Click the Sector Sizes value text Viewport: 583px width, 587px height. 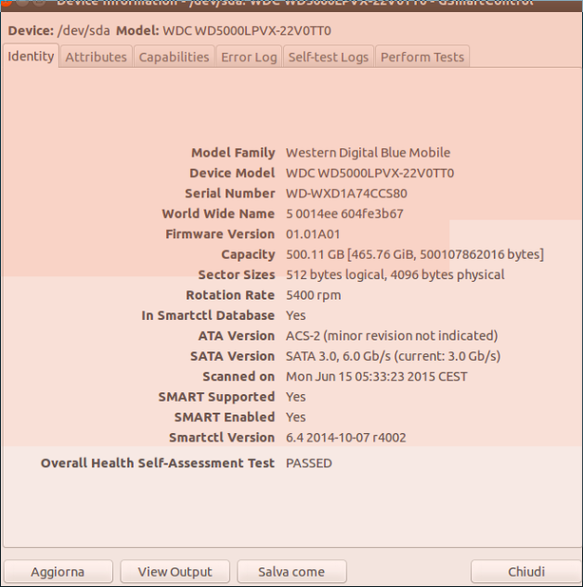(x=395, y=274)
